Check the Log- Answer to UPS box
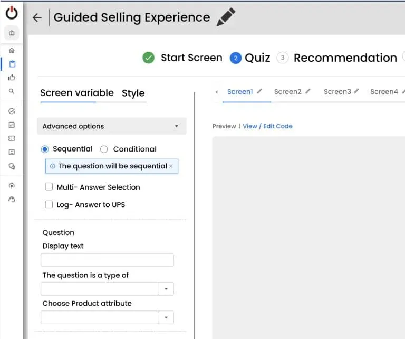The image size is (405, 339). click(49, 204)
